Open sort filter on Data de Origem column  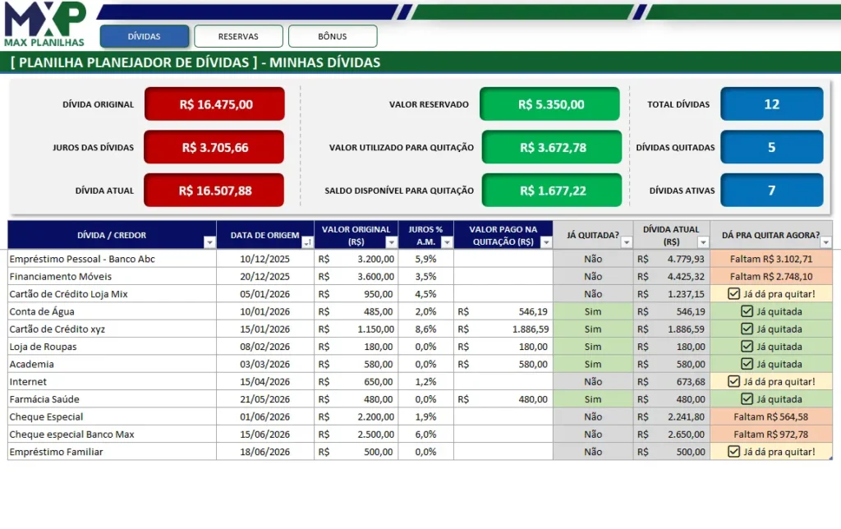(308, 242)
